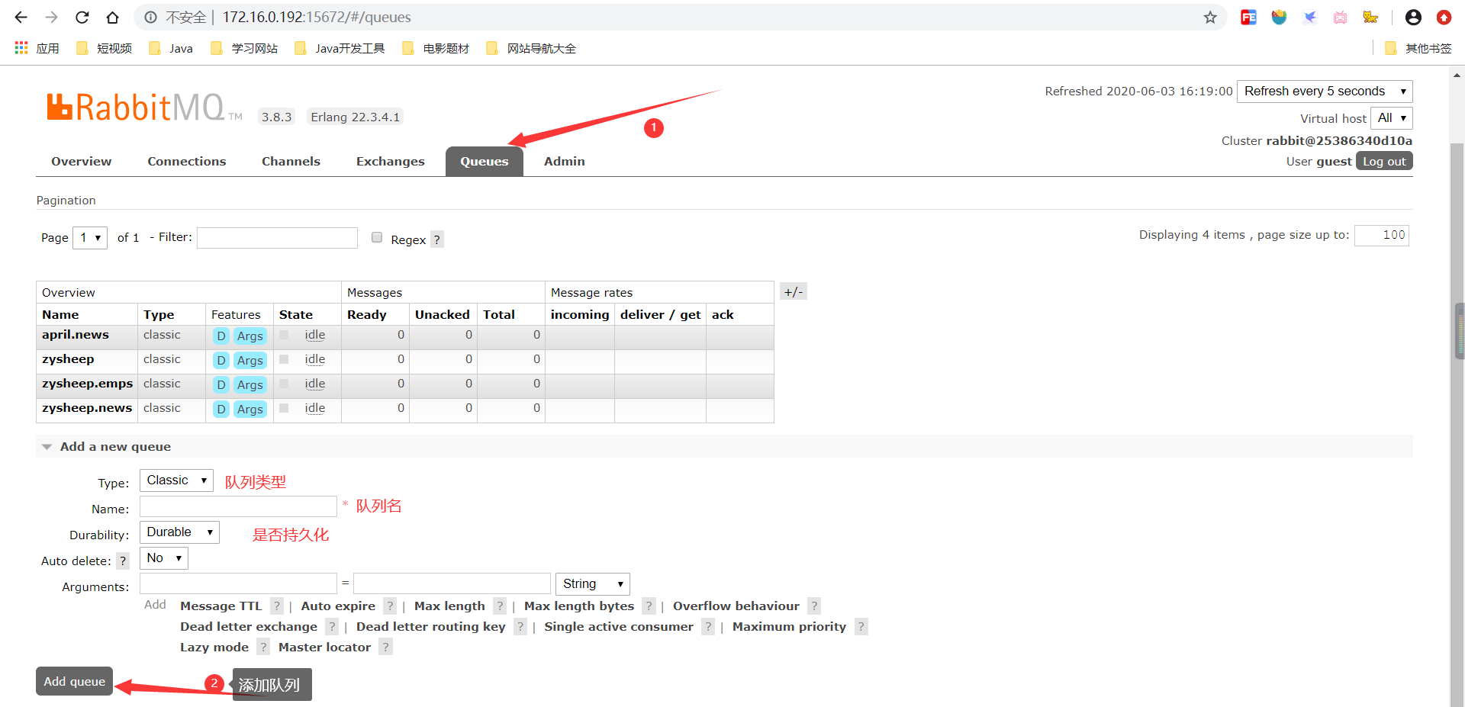Open the Virtual host dropdown
Screen dimensions: 1465x707
point(1392,117)
